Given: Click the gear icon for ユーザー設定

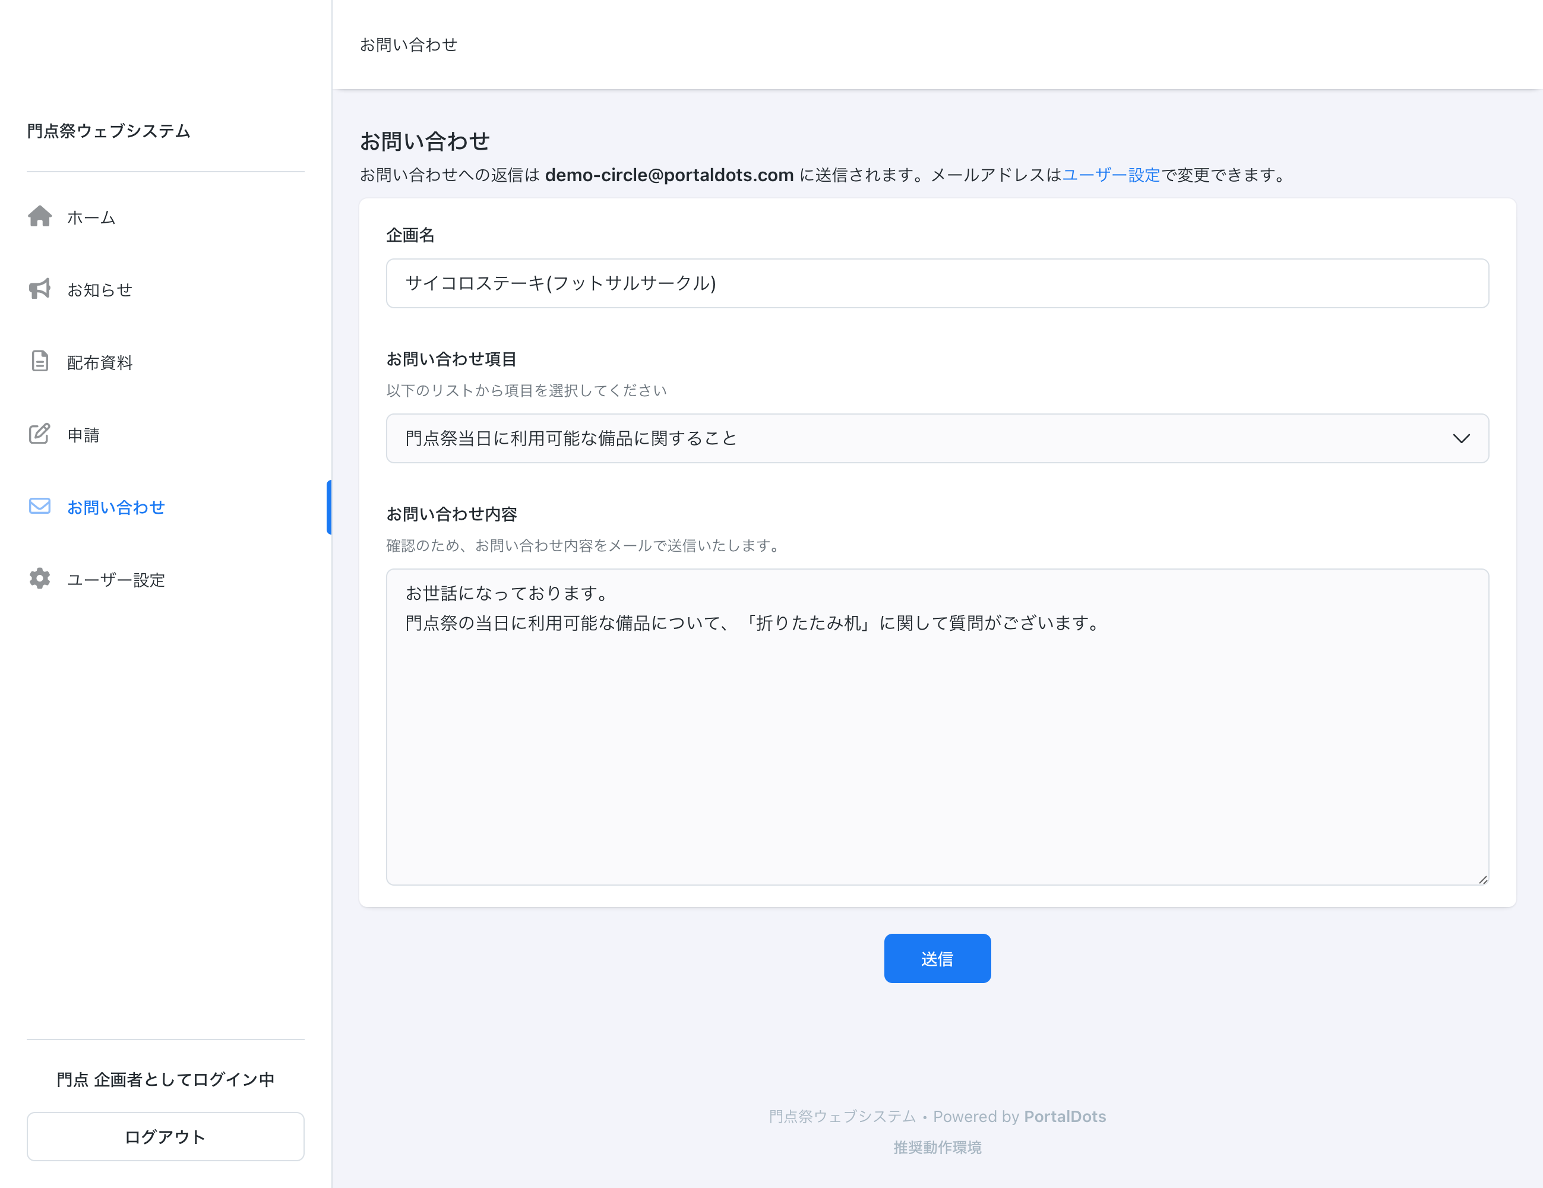Looking at the screenshot, I should (x=40, y=579).
